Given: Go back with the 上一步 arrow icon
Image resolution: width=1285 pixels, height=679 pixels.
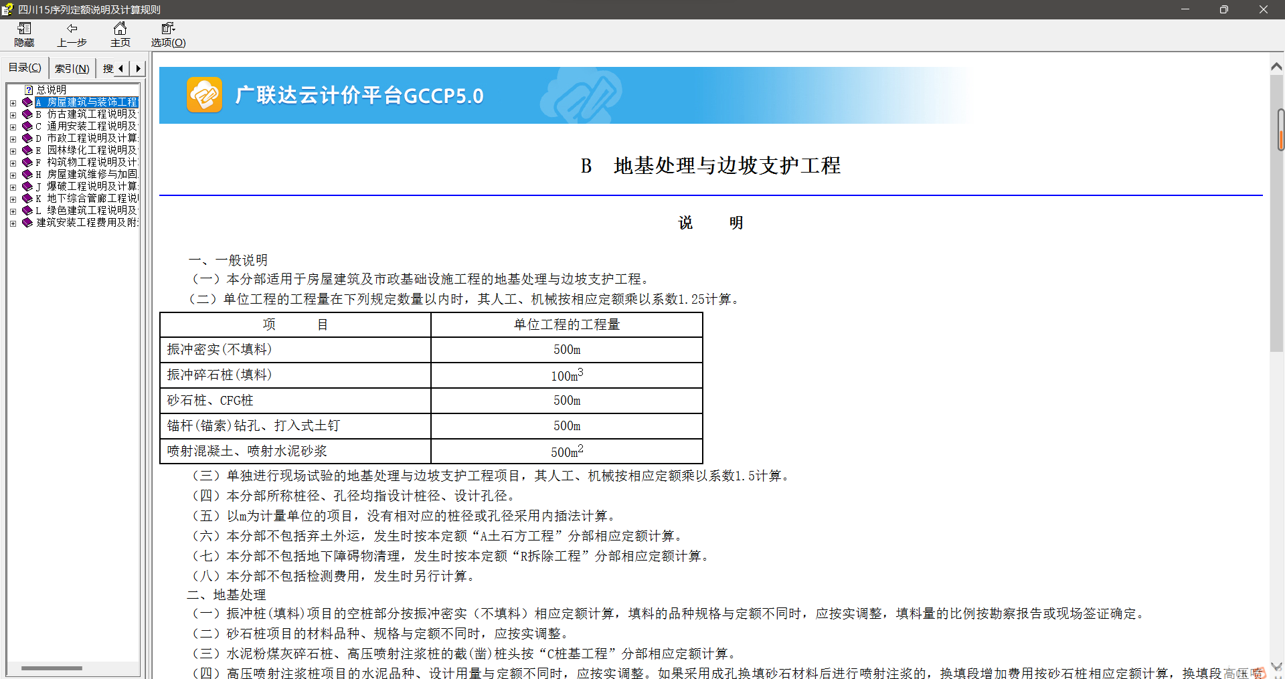Looking at the screenshot, I should point(72,28).
